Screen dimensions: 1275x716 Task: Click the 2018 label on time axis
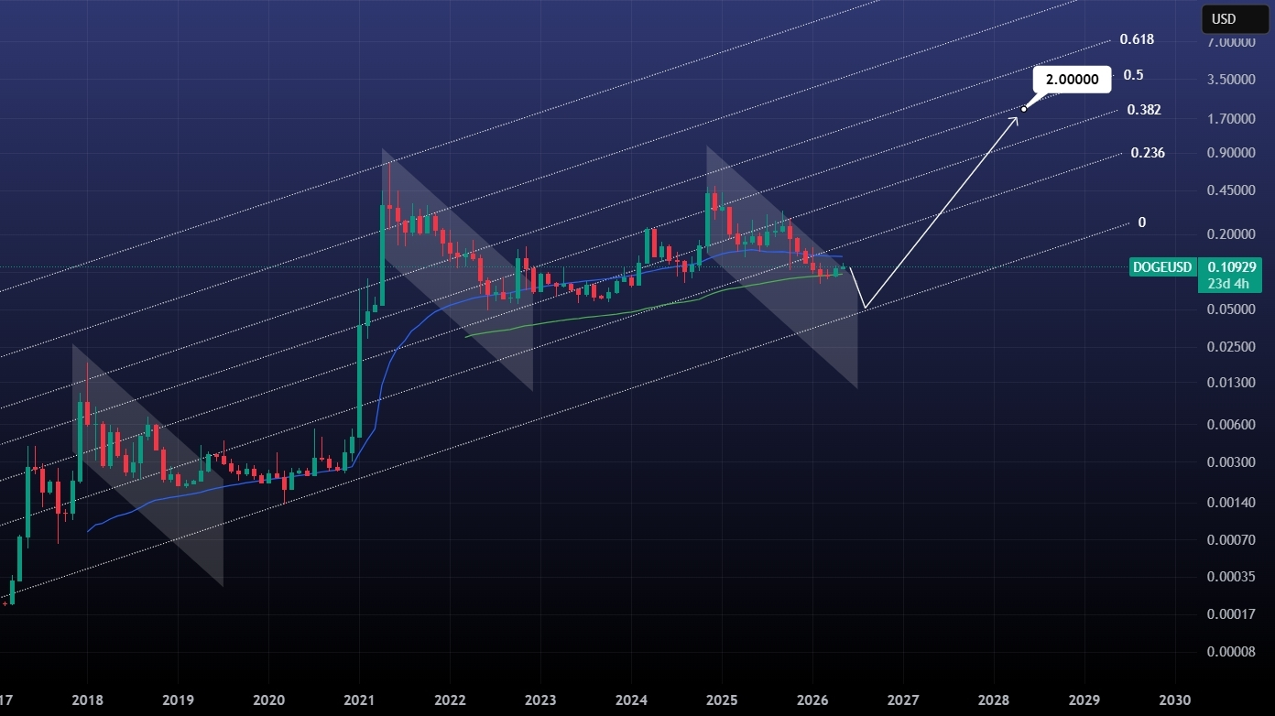click(x=87, y=699)
